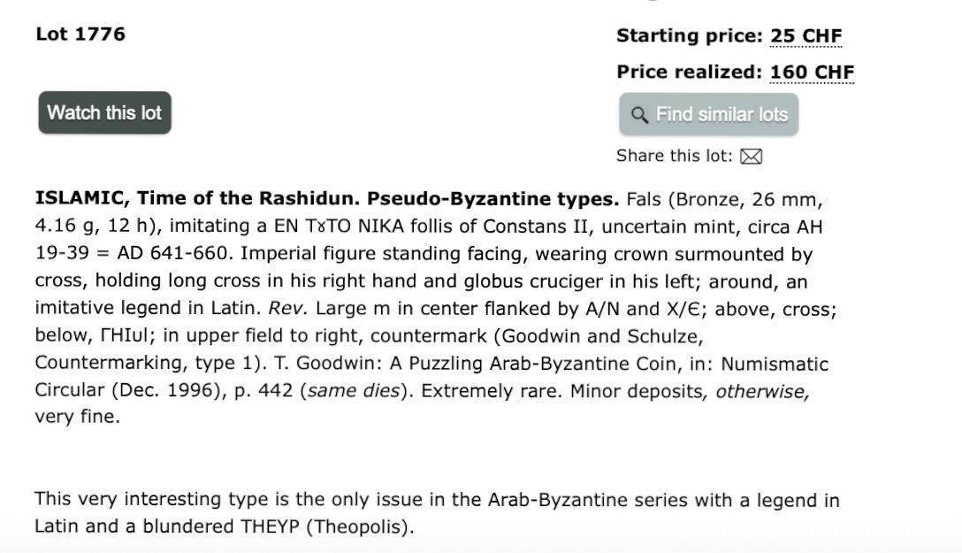Screen dimensions: 962x553
Task: Open the Find similar lots button
Action: click(x=708, y=115)
